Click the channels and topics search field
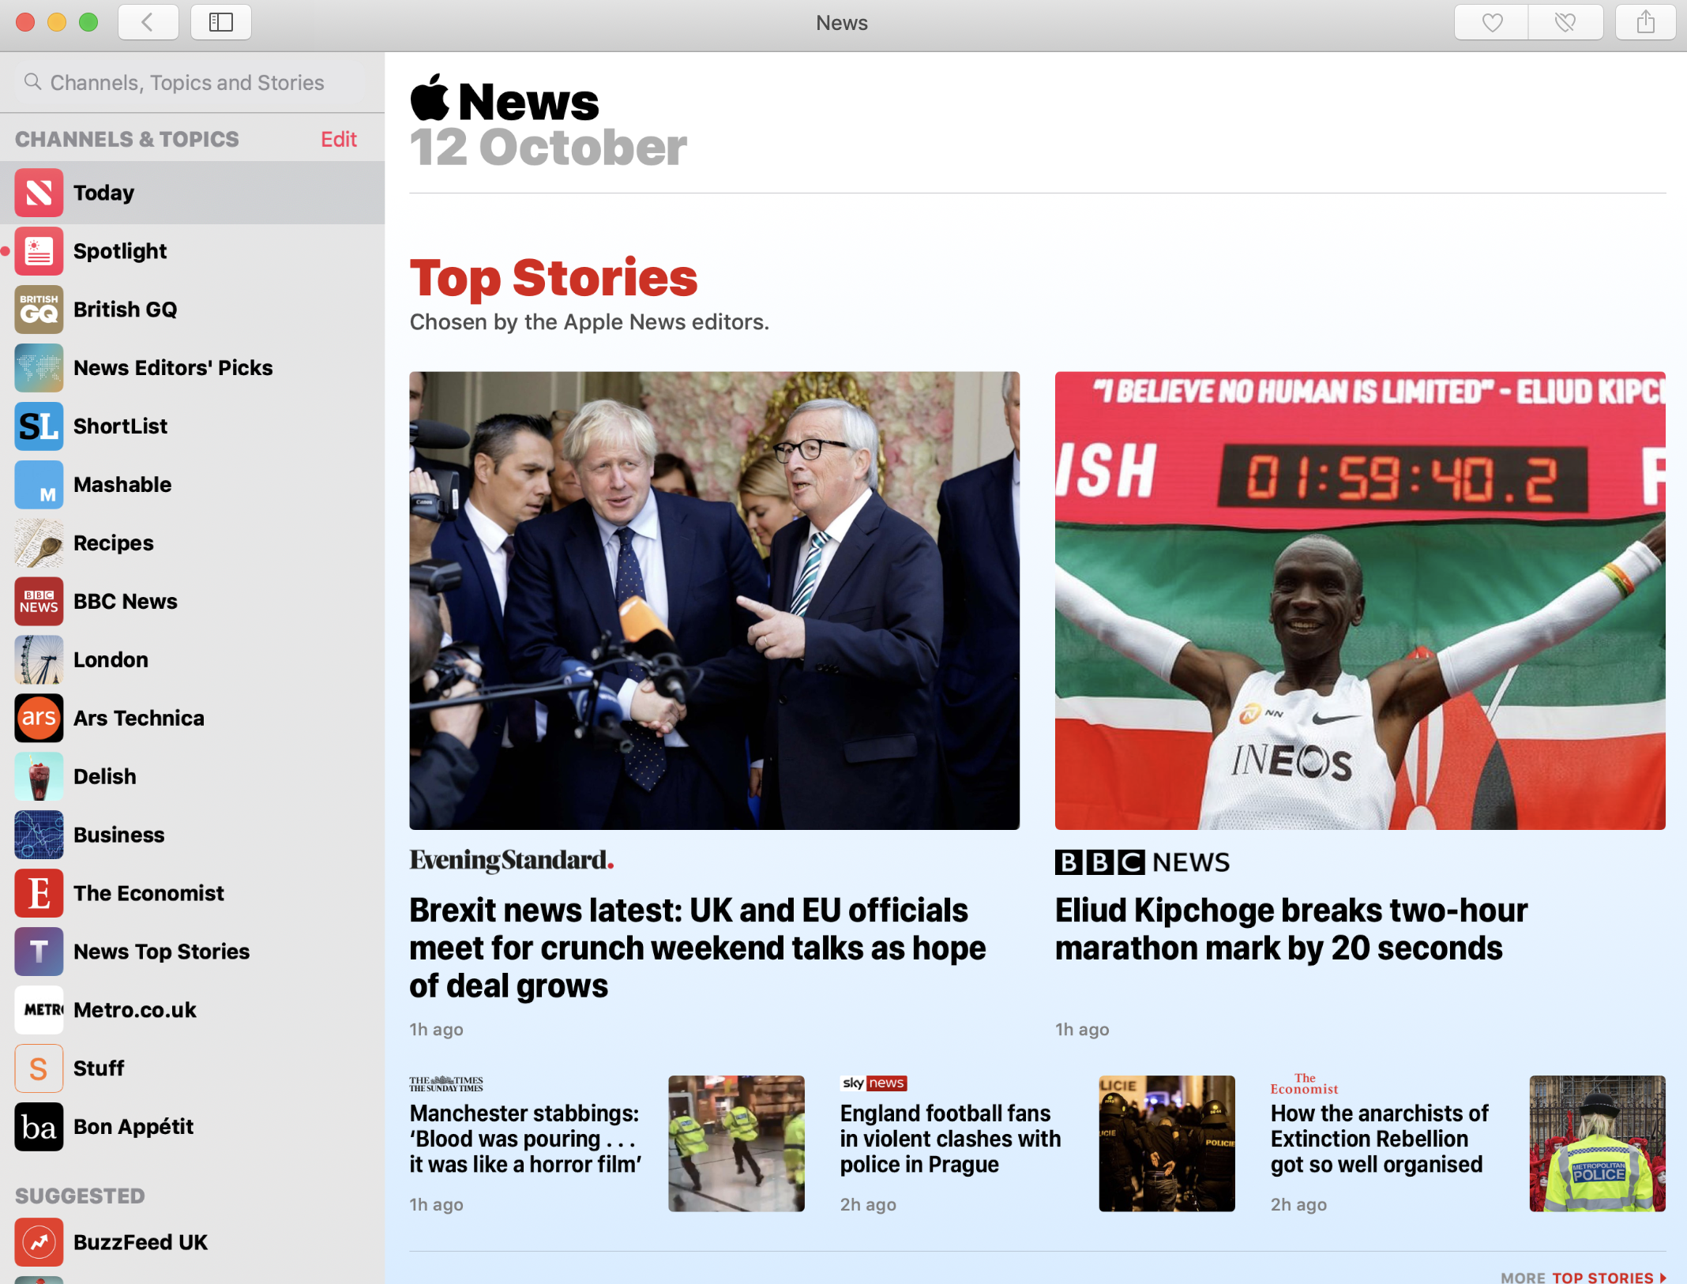 point(187,83)
